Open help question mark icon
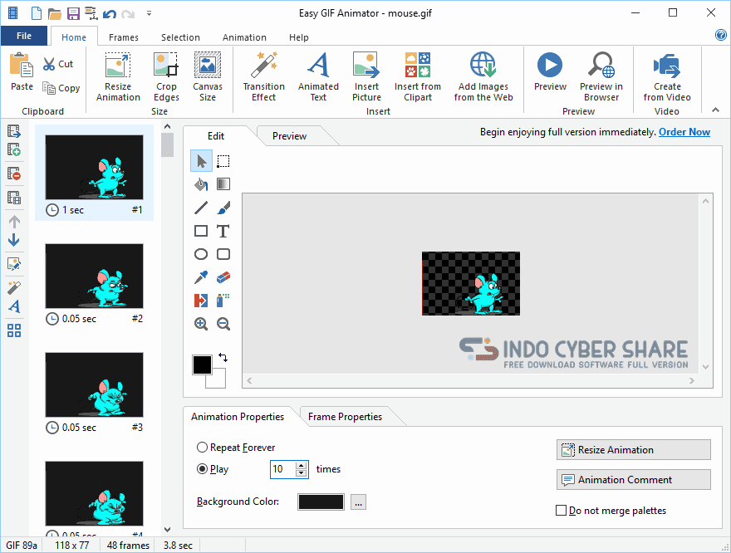The height and width of the screenshot is (553, 731). point(721,35)
